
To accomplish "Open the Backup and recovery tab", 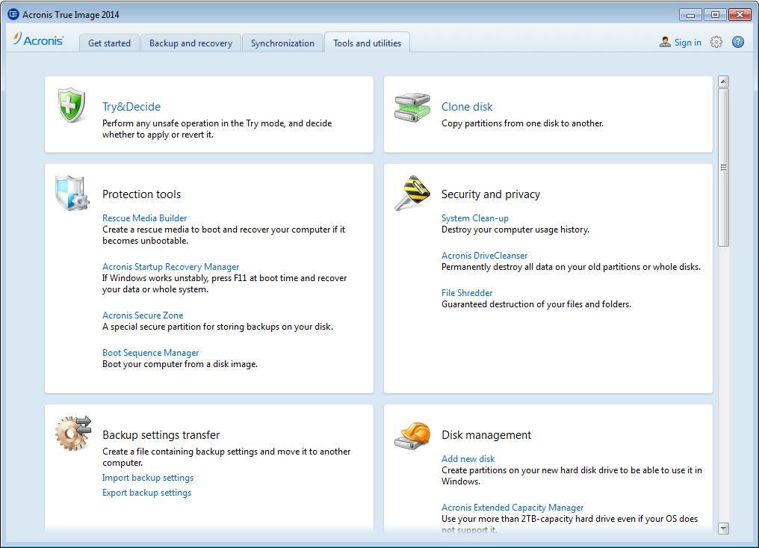I will click(x=190, y=43).
